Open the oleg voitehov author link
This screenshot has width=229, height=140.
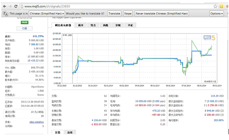(37, 122)
